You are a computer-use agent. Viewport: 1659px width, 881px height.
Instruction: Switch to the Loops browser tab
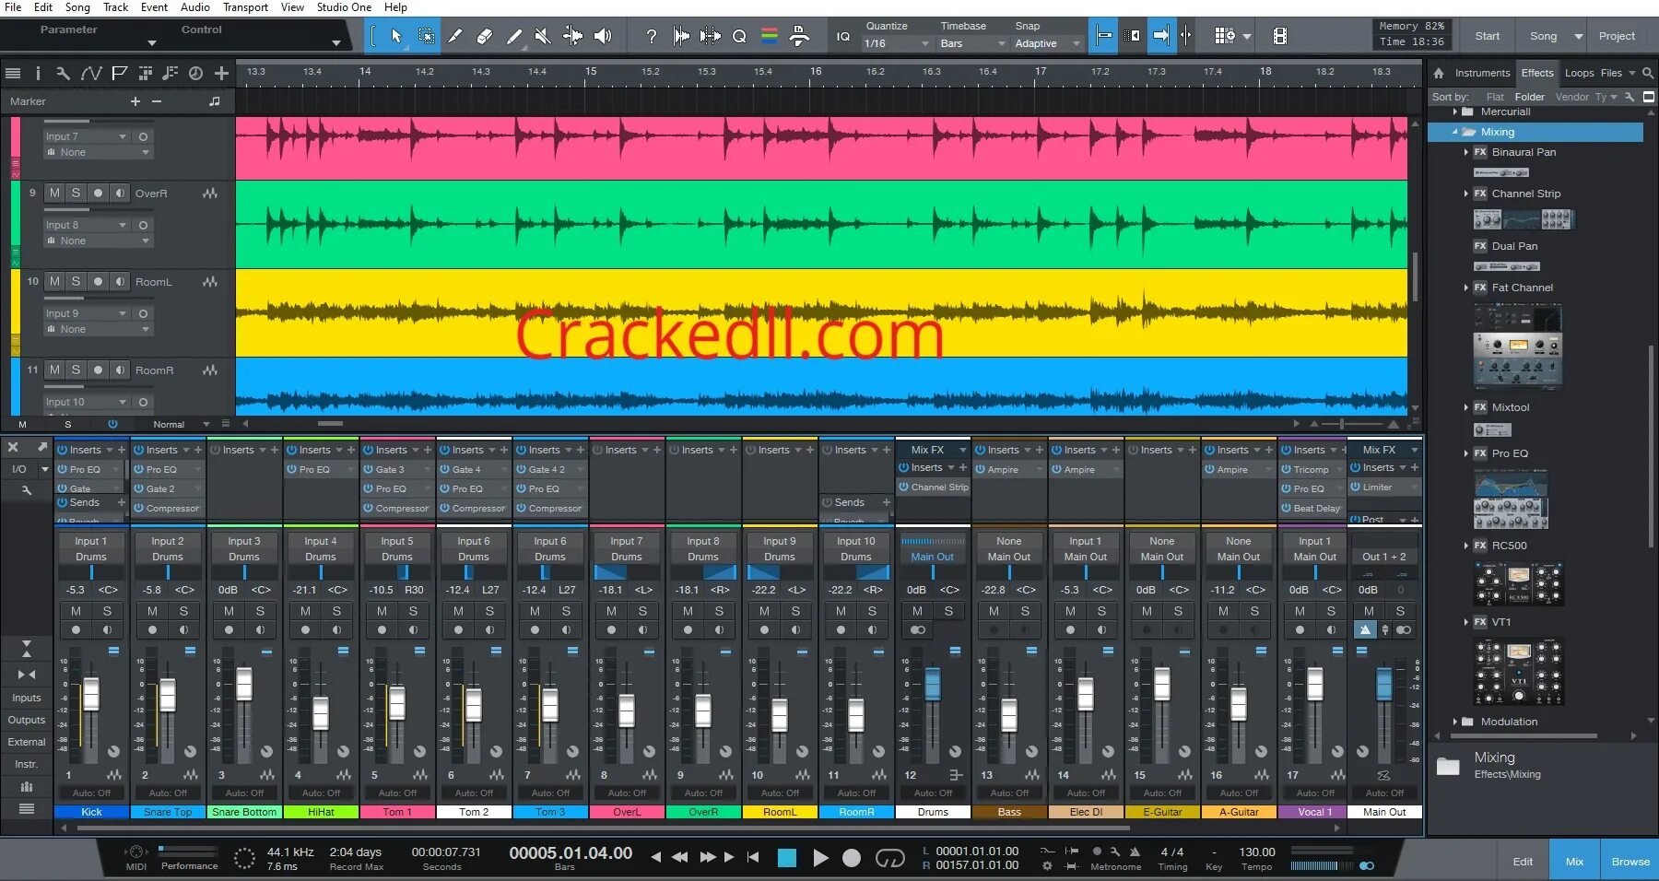(1579, 73)
